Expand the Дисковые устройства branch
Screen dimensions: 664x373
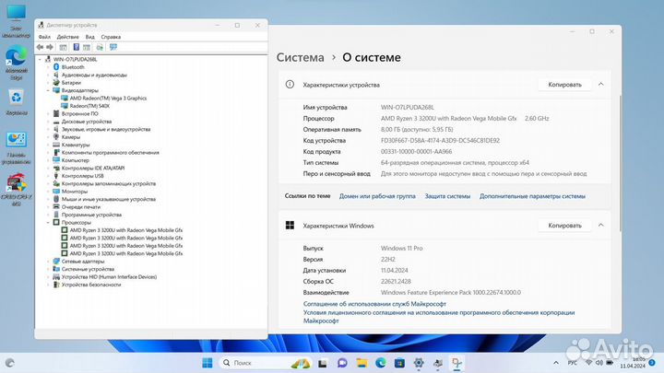[x=48, y=122]
